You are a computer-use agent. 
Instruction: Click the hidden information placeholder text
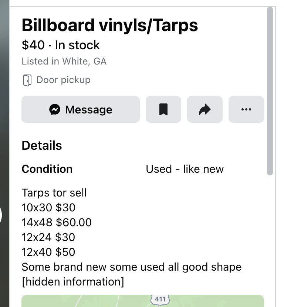[73, 282]
